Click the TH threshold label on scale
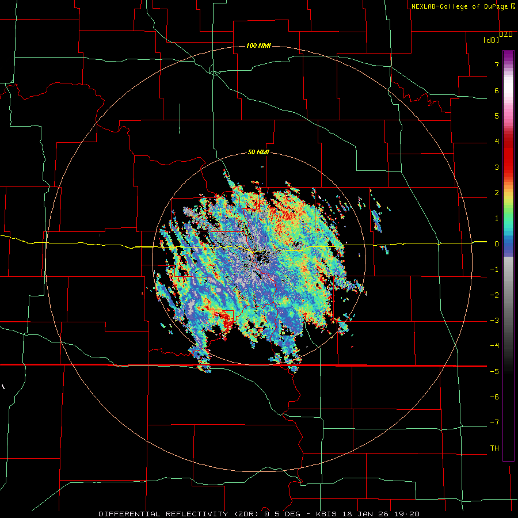The width and height of the screenshot is (518, 518). pyautogui.click(x=494, y=448)
